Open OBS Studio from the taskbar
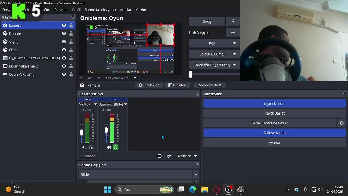Viewport: 348px width, 196px height. [229, 189]
